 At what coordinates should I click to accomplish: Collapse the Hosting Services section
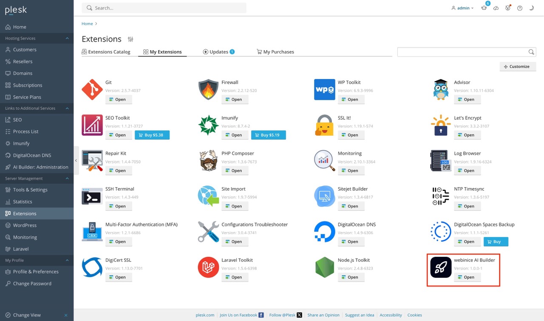[x=66, y=38]
